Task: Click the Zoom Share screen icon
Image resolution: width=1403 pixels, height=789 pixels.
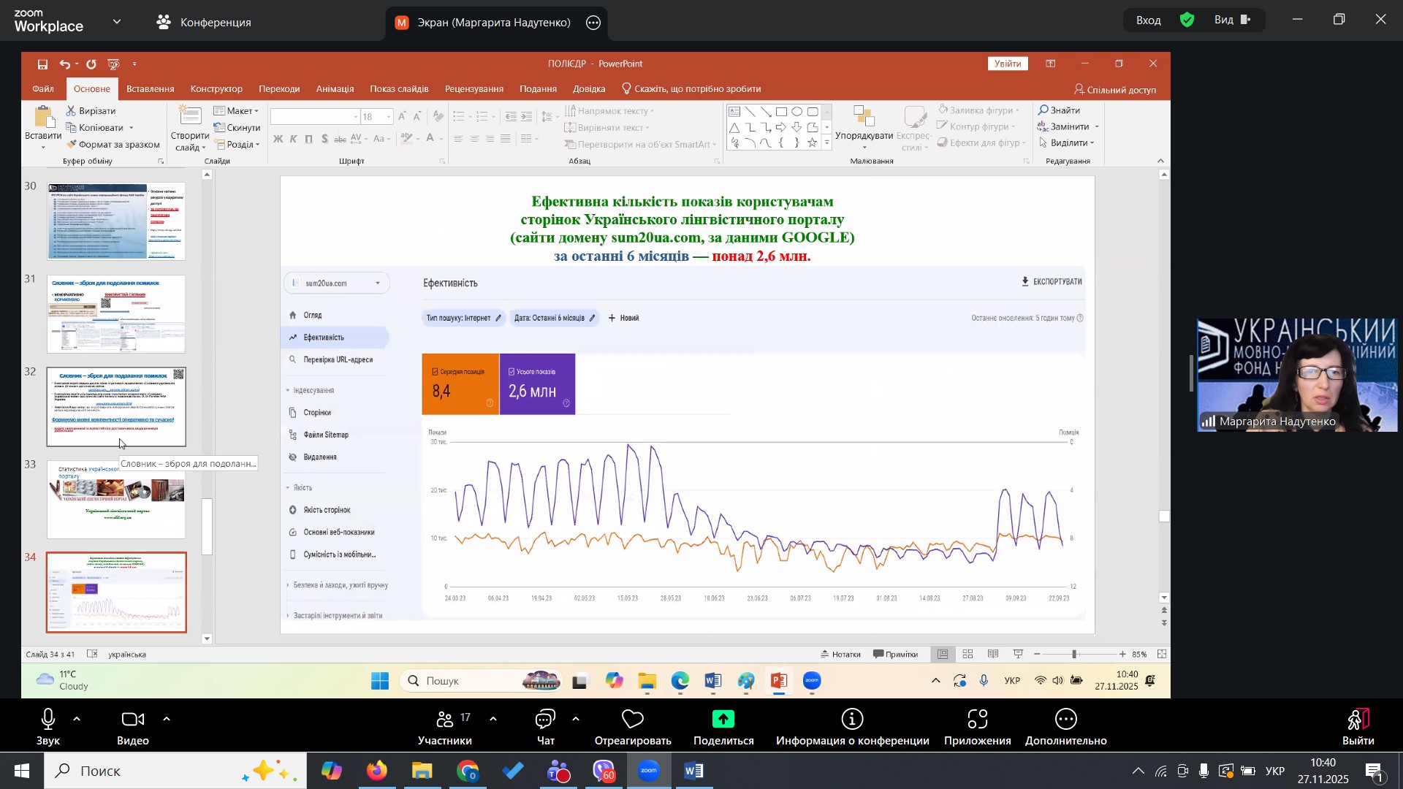Action: (x=723, y=720)
